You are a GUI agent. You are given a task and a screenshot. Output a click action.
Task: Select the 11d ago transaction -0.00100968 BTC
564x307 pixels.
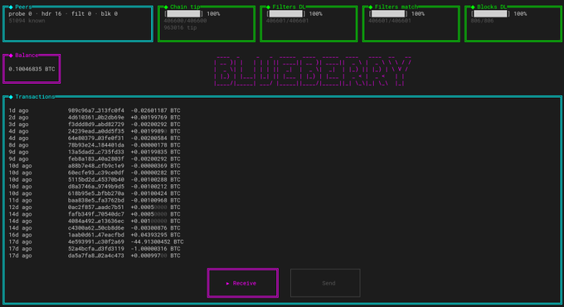[x=95, y=200]
